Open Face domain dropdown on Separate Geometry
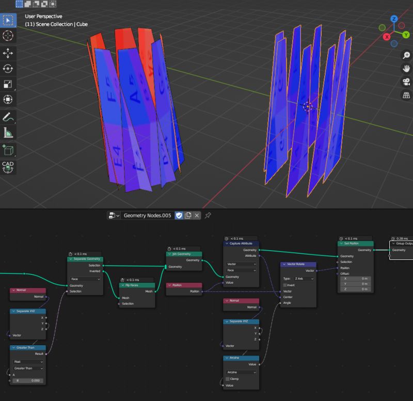 coord(85,279)
